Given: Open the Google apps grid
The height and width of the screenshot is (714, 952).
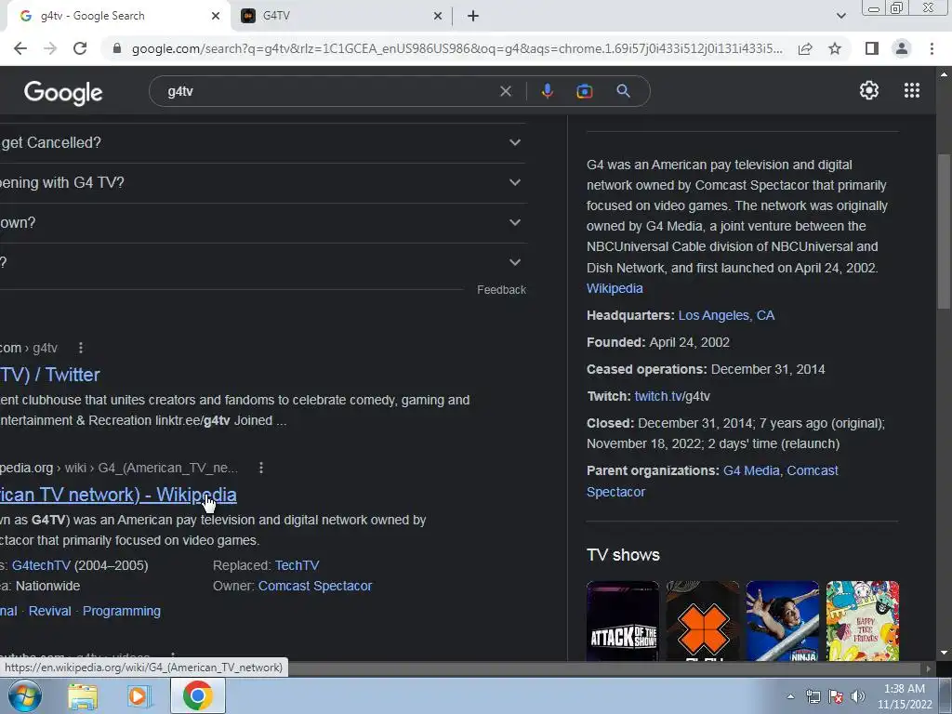Looking at the screenshot, I should pos(911,90).
